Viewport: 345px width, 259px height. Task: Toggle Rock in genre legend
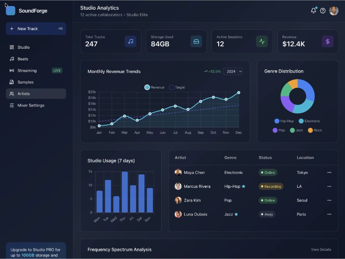[315, 130]
